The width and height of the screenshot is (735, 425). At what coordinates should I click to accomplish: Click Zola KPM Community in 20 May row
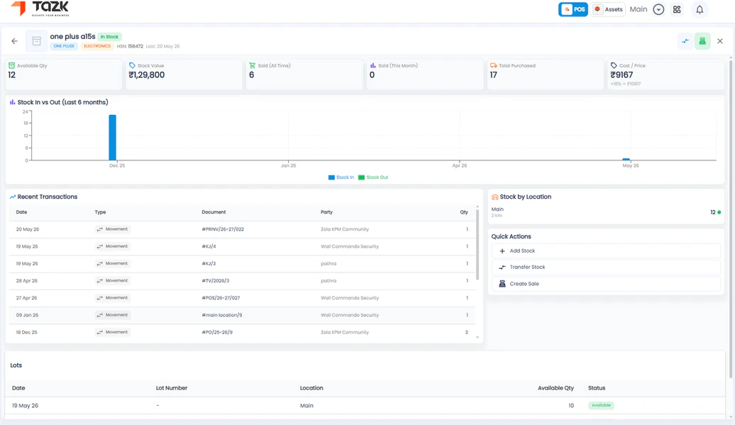coord(345,229)
